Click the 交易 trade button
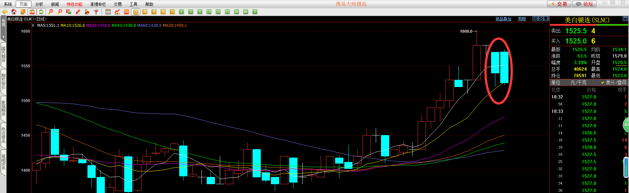This screenshot has width=629, height=193. pyautogui.click(x=559, y=4)
